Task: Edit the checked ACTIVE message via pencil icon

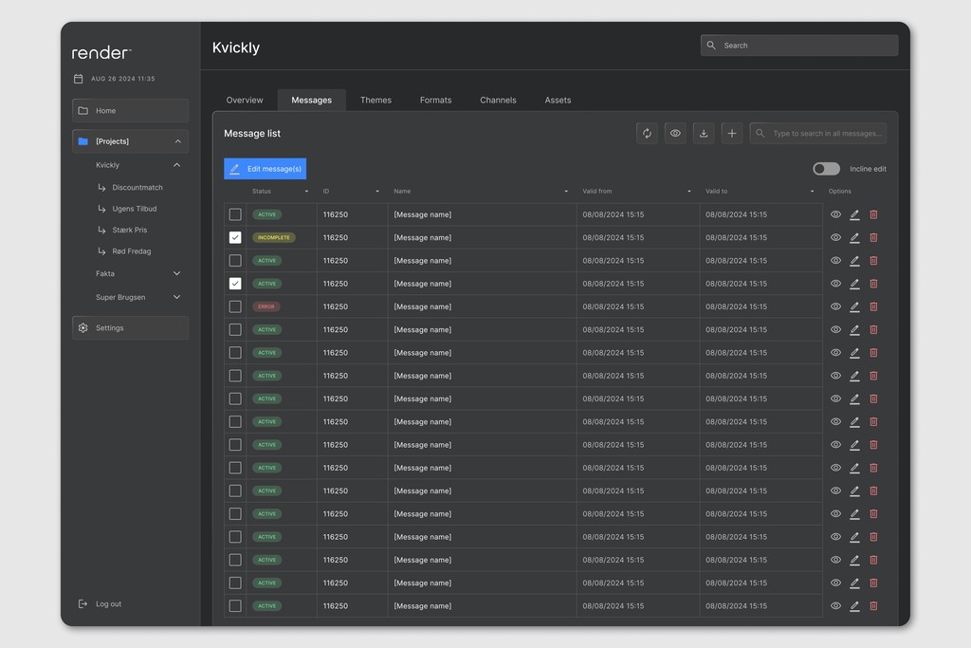Action: click(854, 284)
